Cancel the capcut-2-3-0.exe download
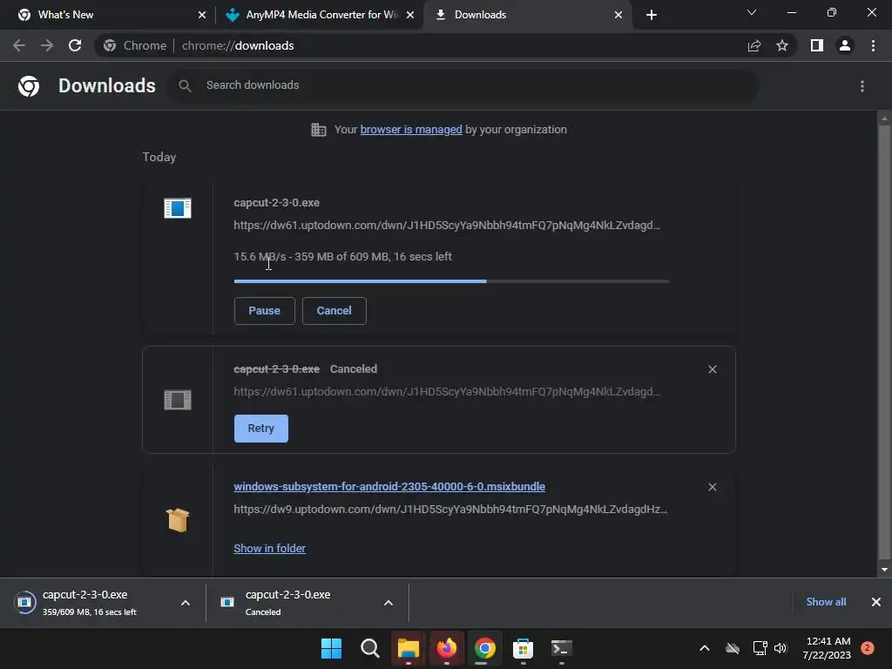This screenshot has height=669, width=892. pyautogui.click(x=334, y=311)
